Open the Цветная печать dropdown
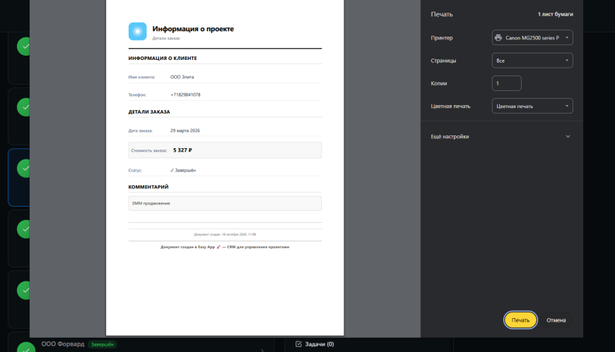The width and height of the screenshot is (615, 352). point(532,106)
